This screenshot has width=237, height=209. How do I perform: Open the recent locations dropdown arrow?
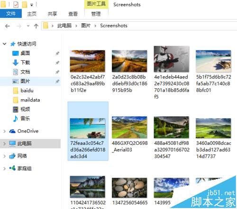28,26
